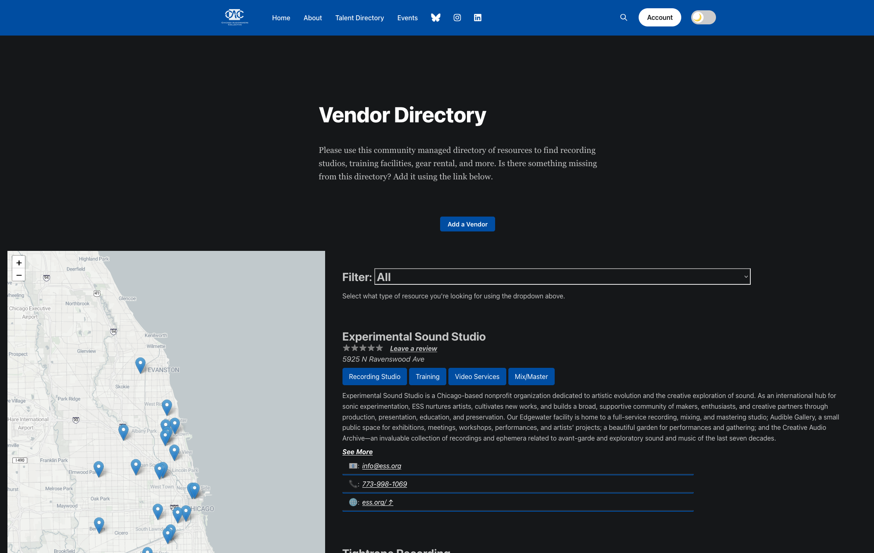Viewport: 874px width, 553px height.
Task: Click the Training tag
Action: [427, 377]
